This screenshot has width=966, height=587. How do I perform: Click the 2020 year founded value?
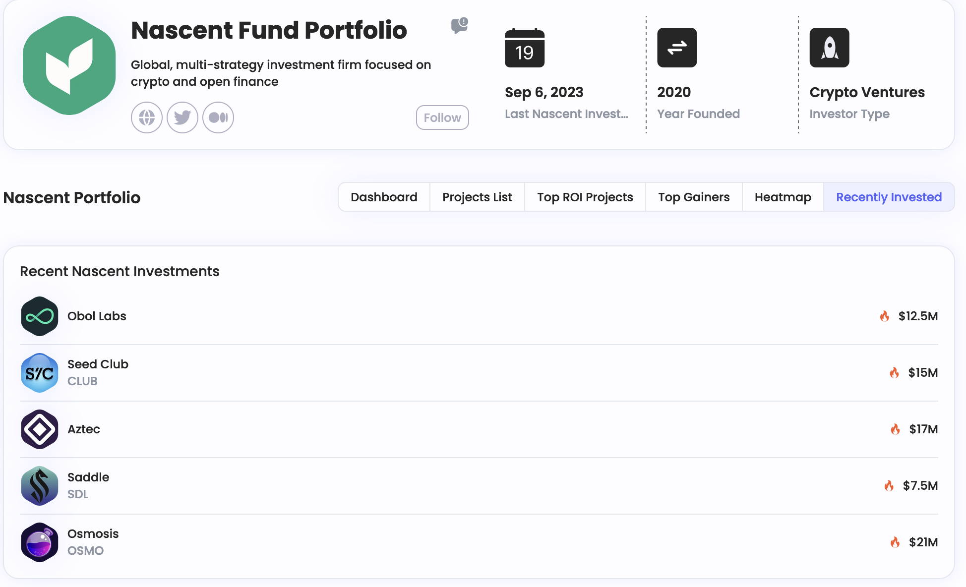[x=674, y=92]
